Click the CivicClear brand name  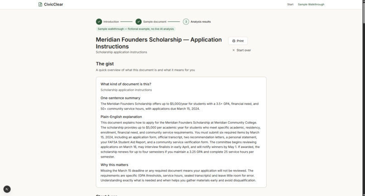tap(53, 5)
